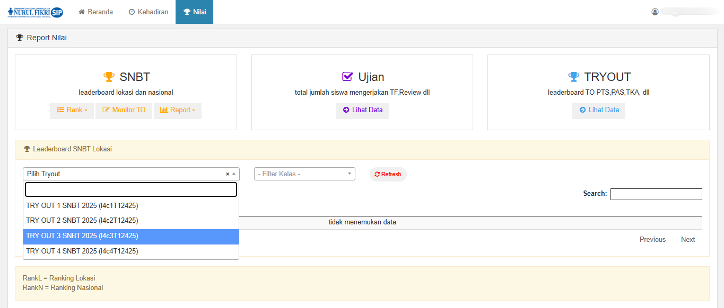Switch to the Nilai tab
The image size is (724, 308).
coord(194,12)
